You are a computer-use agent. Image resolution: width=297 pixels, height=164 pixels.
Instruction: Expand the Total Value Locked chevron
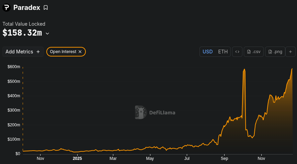click(x=47, y=34)
